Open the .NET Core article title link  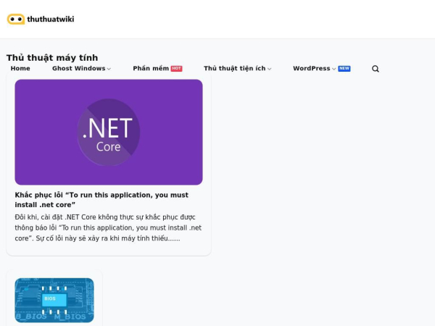pyautogui.click(x=101, y=200)
